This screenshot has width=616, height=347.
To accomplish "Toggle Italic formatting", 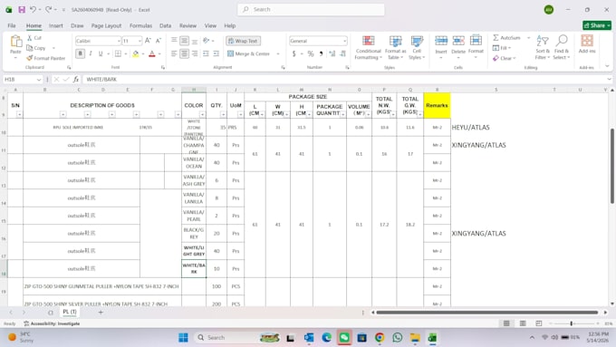I will click(x=91, y=53).
